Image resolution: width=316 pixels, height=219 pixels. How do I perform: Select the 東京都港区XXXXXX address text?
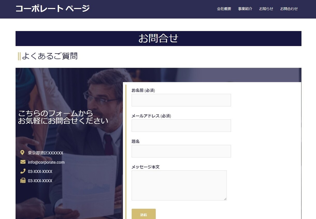click(46, 153)
